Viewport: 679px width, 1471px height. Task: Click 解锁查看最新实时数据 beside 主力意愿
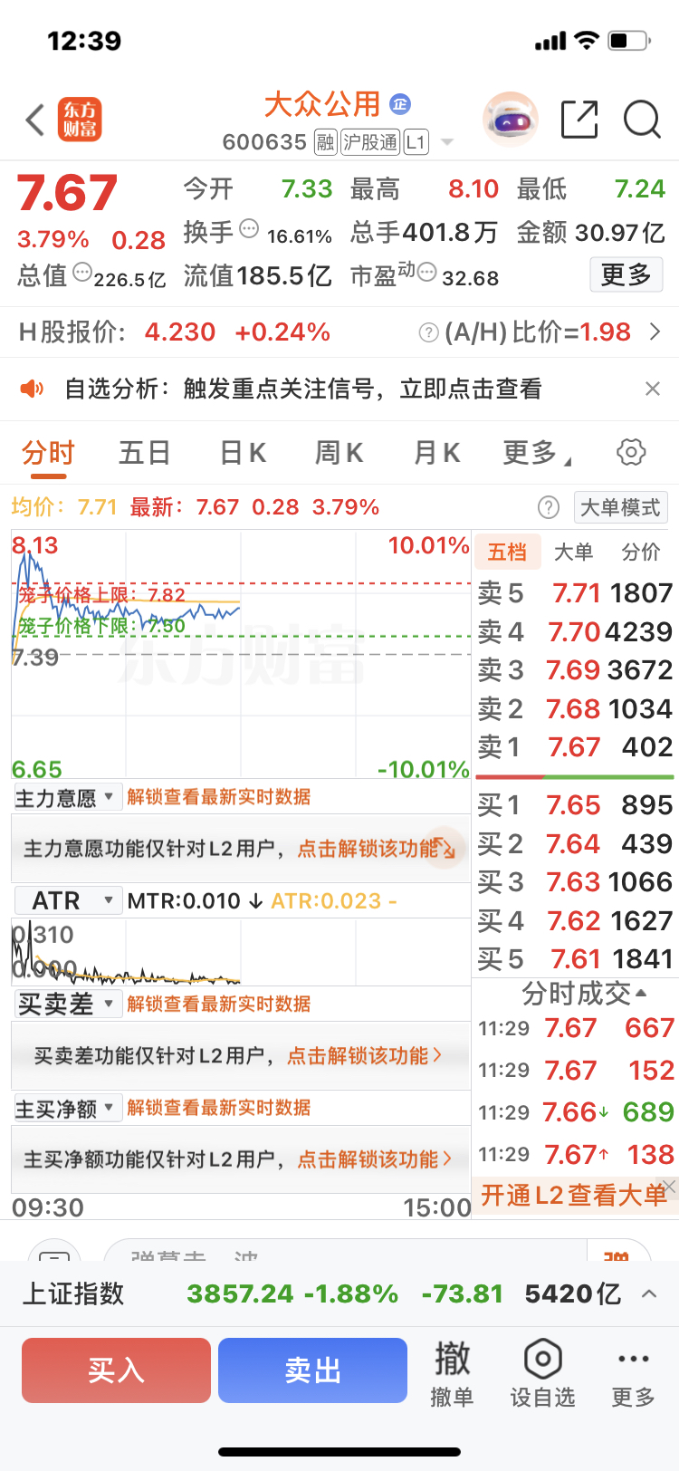coord(219,797)
